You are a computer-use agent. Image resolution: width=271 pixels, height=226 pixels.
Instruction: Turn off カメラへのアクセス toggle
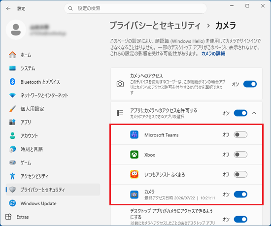pyautogui.click(x=250, y=84)
